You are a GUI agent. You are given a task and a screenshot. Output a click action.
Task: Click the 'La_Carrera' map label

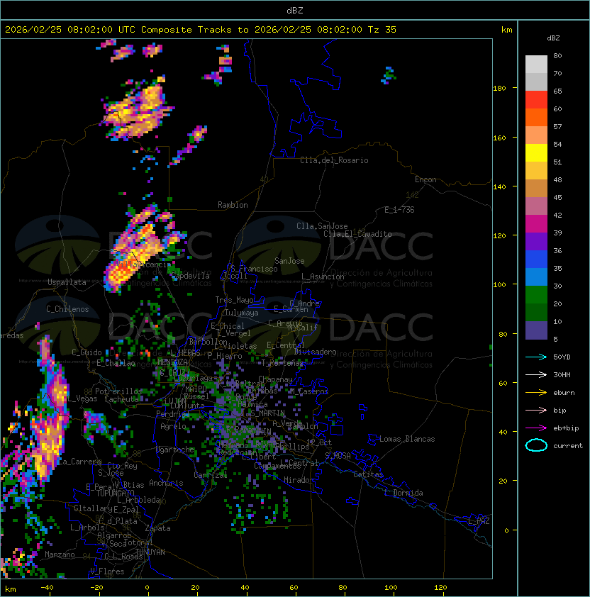point(79,462)
